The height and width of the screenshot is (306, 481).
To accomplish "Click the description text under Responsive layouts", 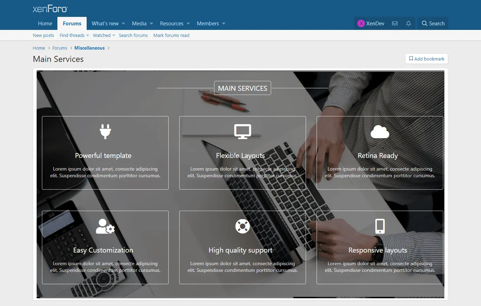I will point(380,267).
